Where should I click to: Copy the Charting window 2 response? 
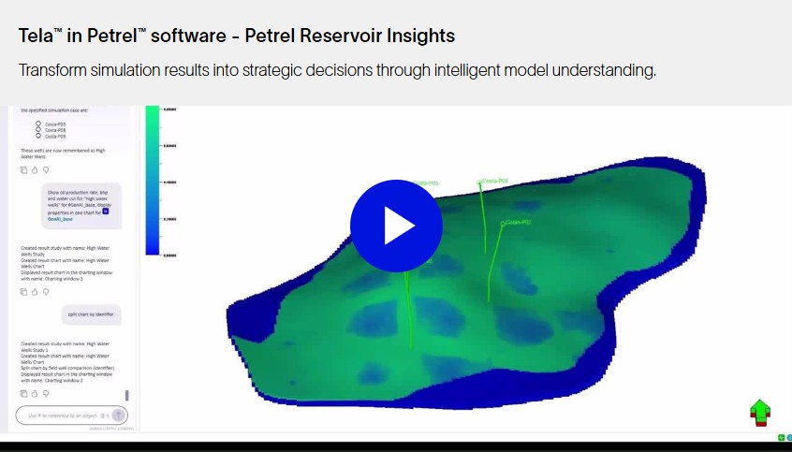23,393
